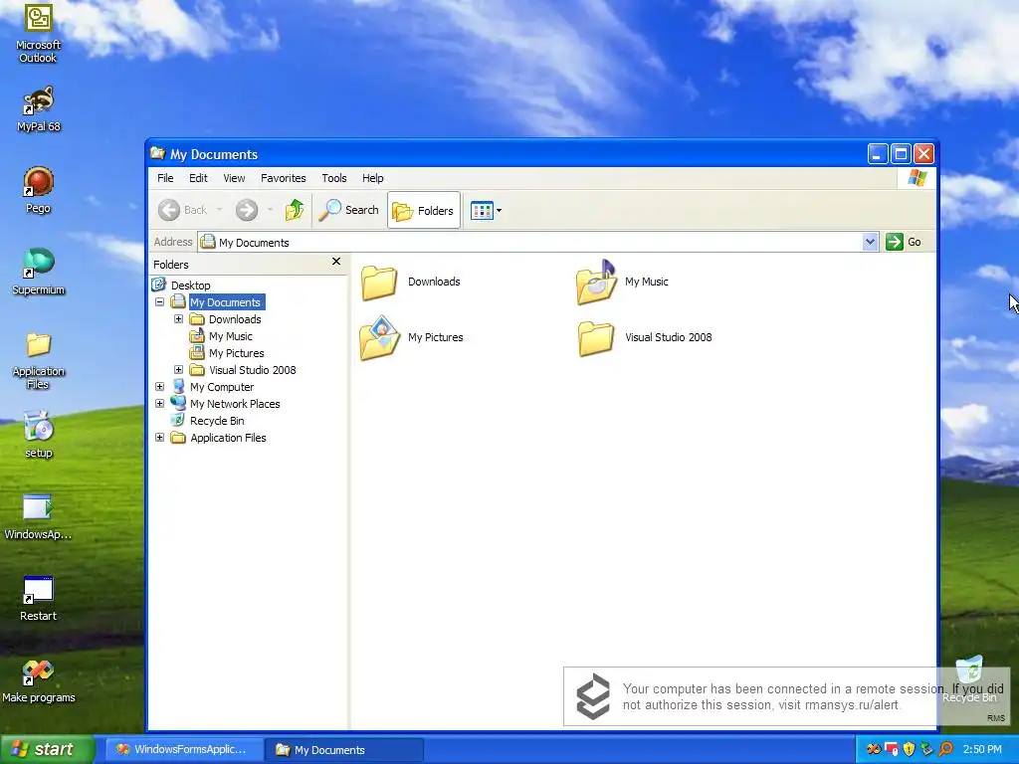1019x764 pixels.
Task: Click the red screen tray icon
Action: pos(891,749)
